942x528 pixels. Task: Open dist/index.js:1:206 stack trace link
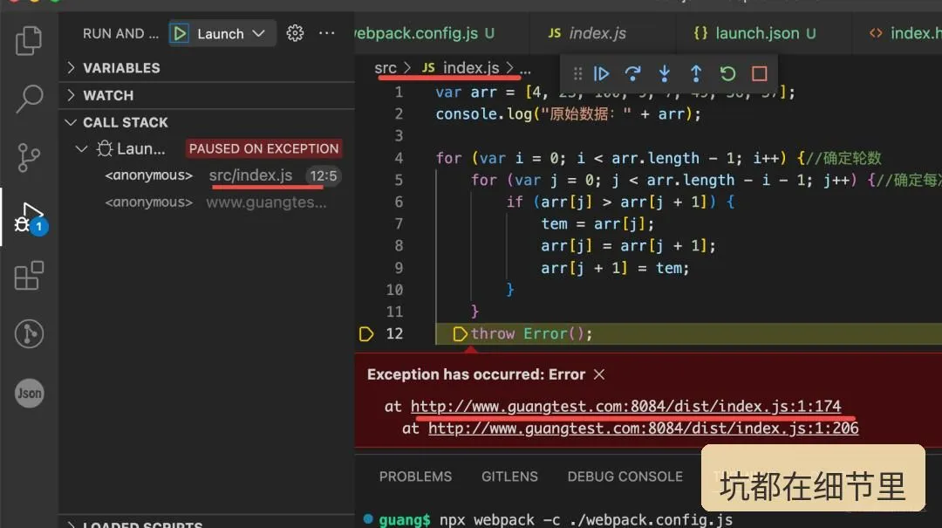[644, 429]
